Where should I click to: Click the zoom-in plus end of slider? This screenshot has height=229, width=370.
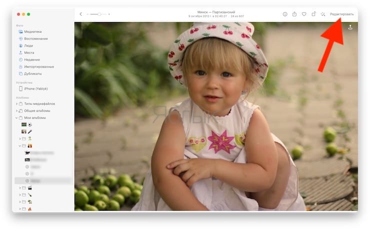[109, 14]
